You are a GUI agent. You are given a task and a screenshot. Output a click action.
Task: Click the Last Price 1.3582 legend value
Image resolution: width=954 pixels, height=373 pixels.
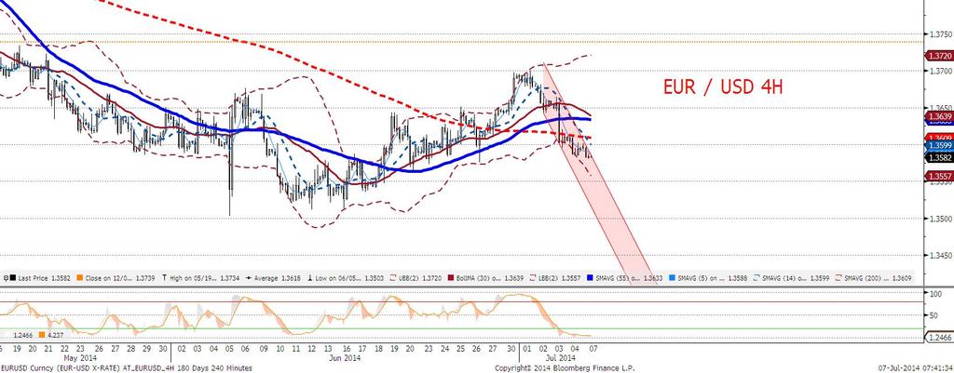tap(61, 278)
